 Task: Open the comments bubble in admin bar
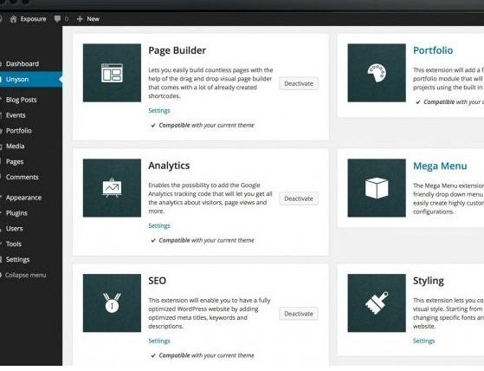point(57,19)
